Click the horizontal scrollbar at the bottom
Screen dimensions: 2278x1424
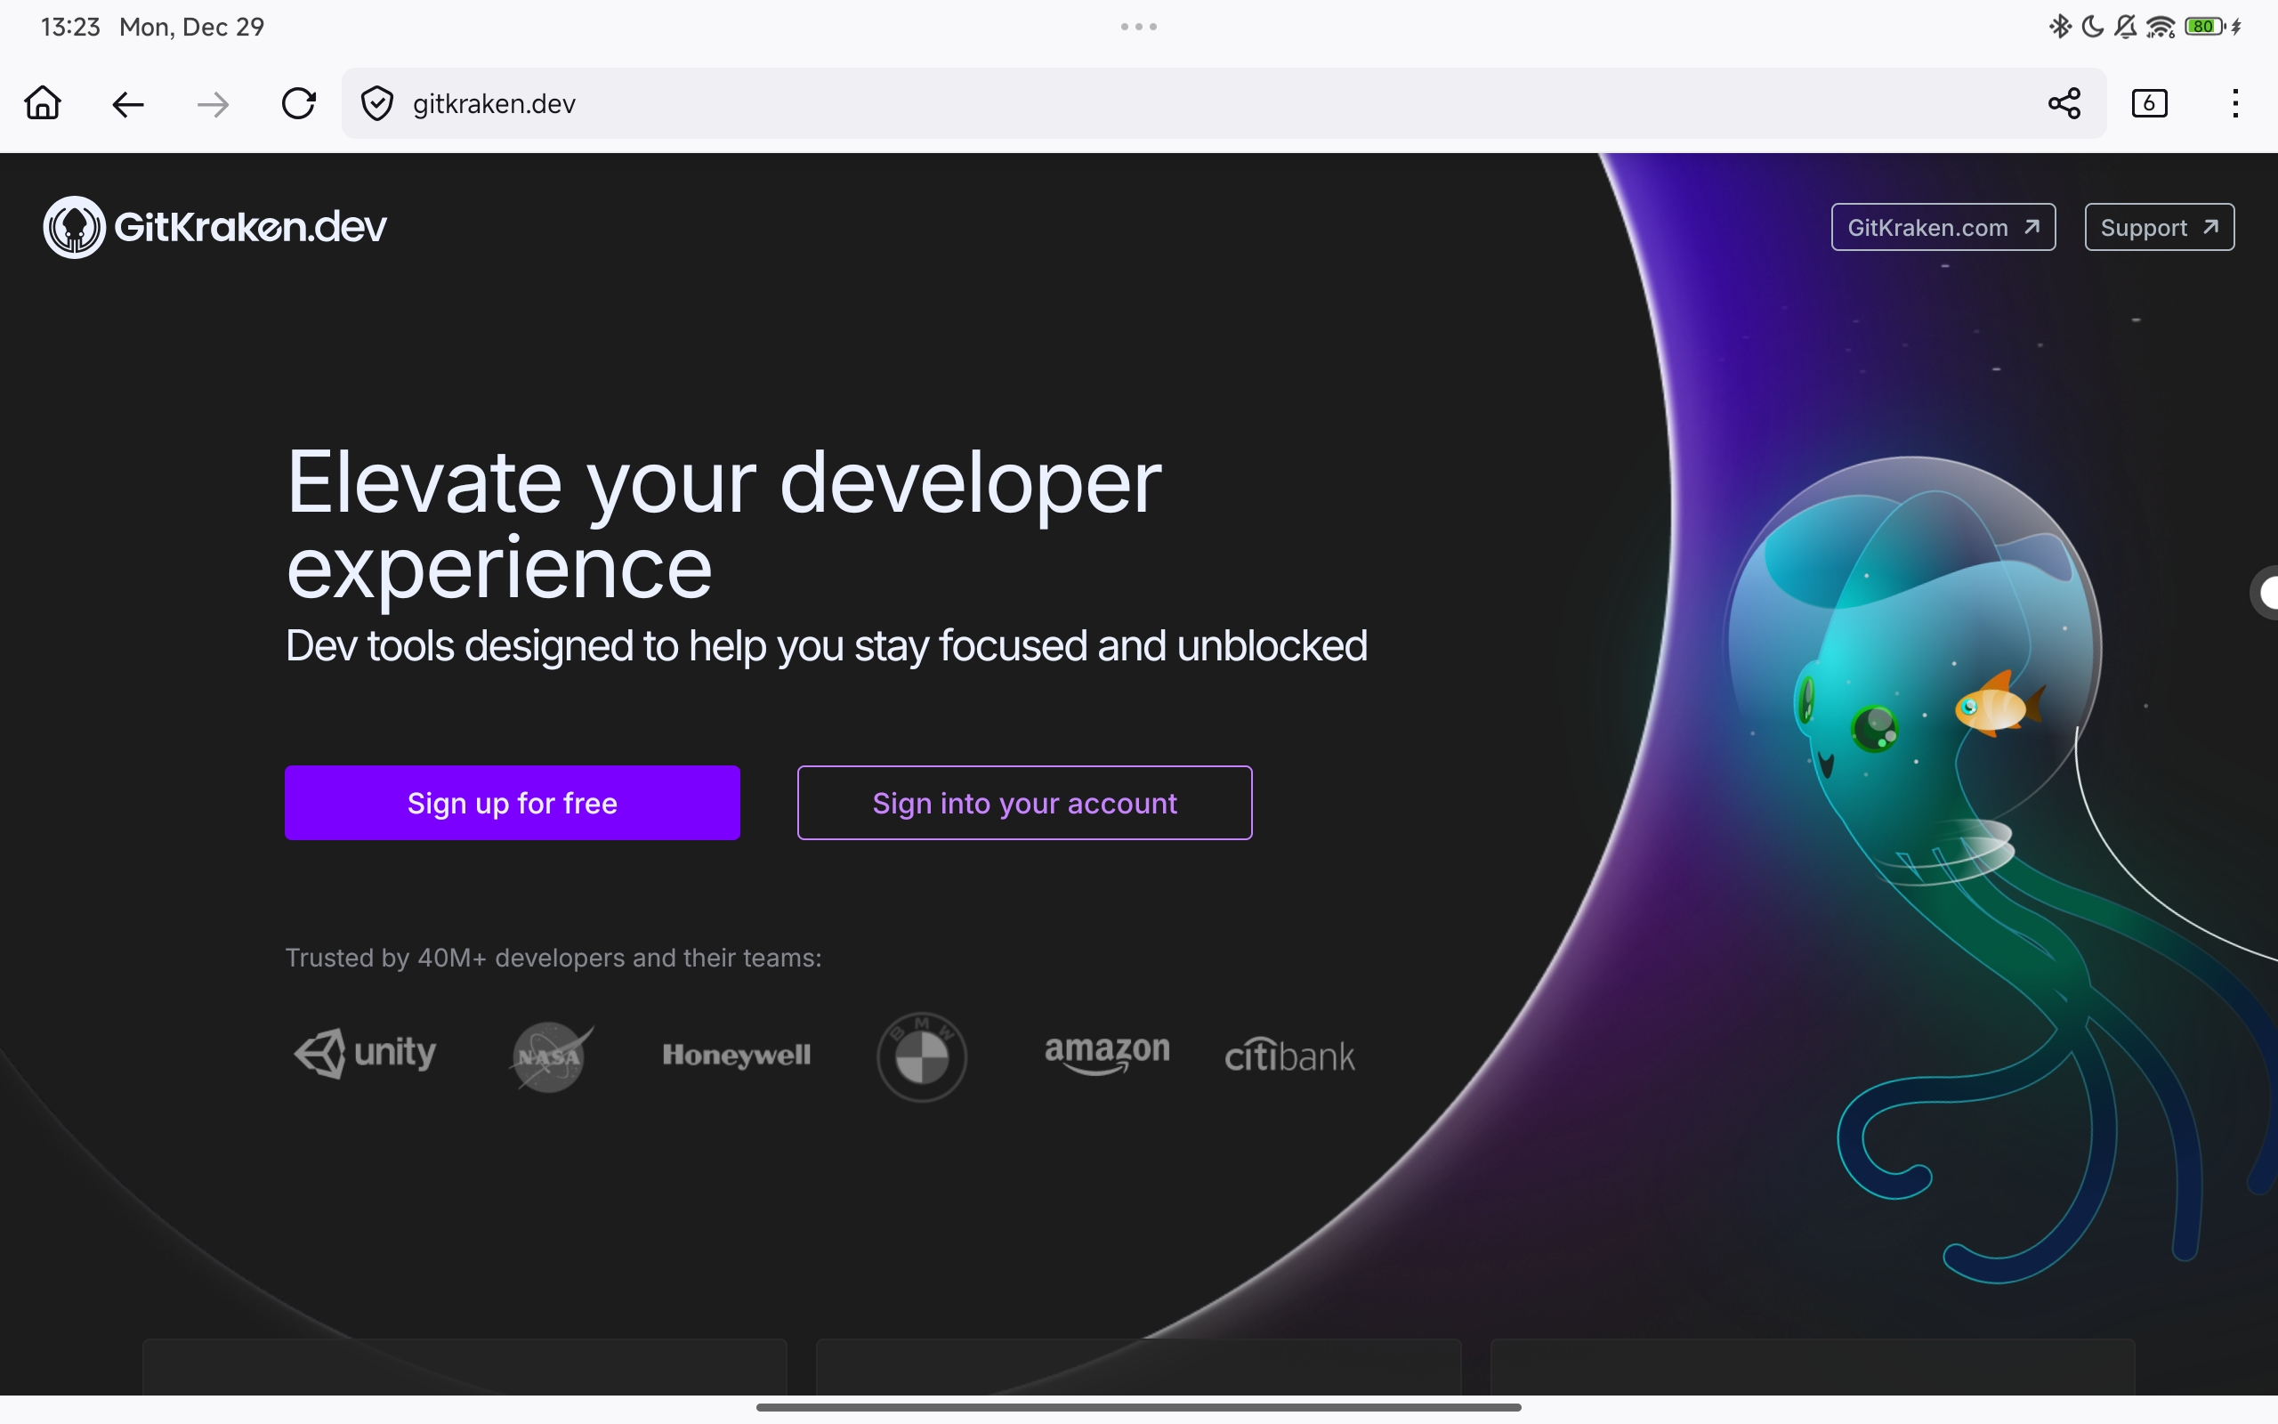click(1138, 1406)
